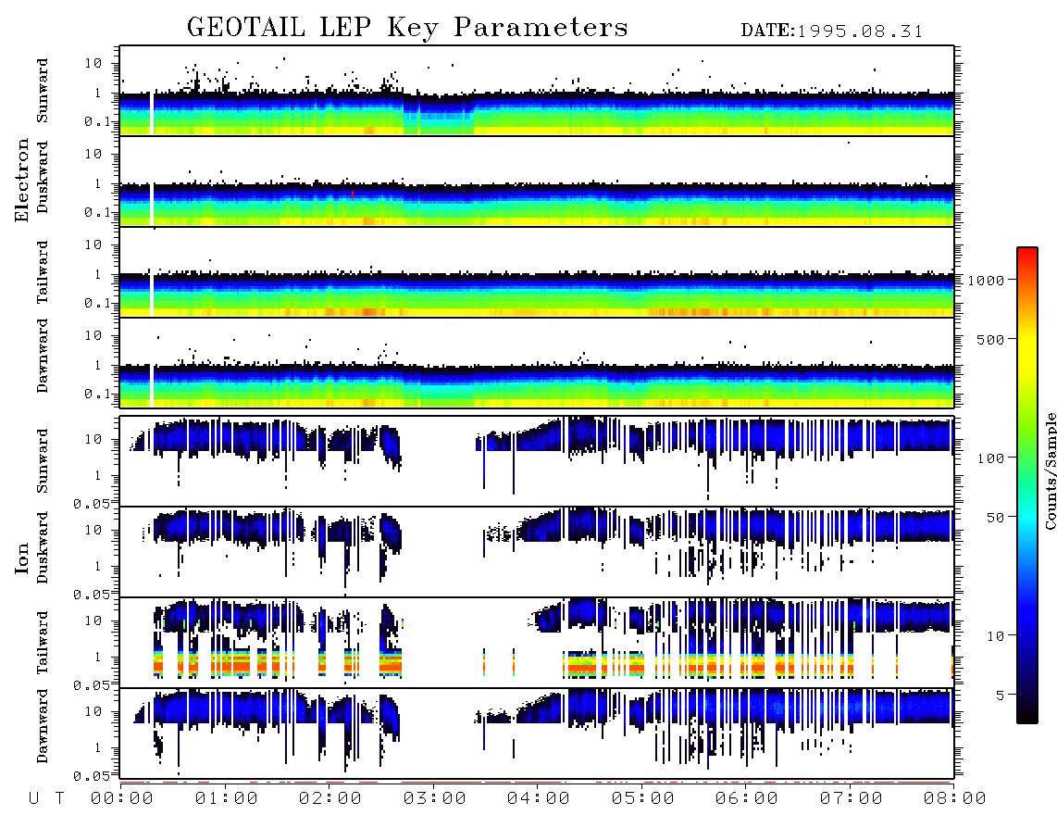Click the 07:00 time axis label
The width and height of the screenshot is (1057, 815).
click(852, 798)
